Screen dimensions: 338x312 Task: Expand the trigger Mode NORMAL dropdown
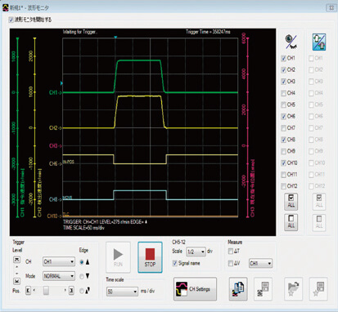pos(59,276)
